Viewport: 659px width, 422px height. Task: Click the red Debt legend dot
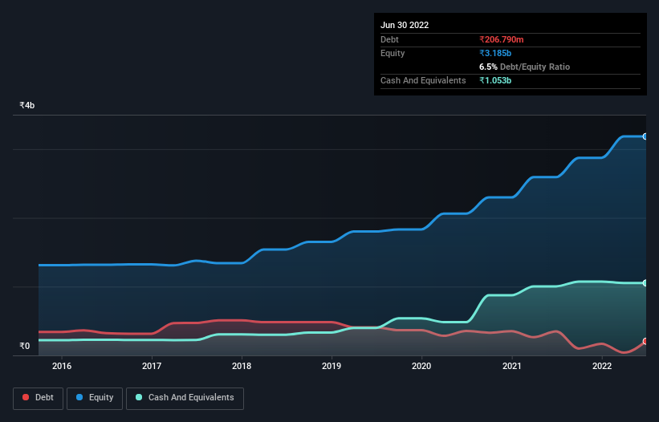point(26,397)
